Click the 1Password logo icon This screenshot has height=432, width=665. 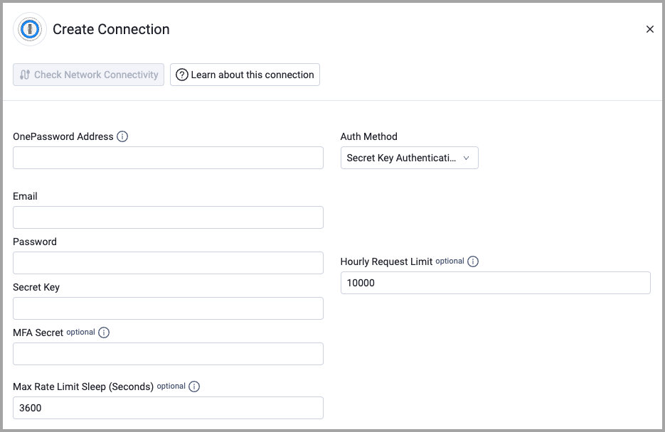(x=30, y=29)
